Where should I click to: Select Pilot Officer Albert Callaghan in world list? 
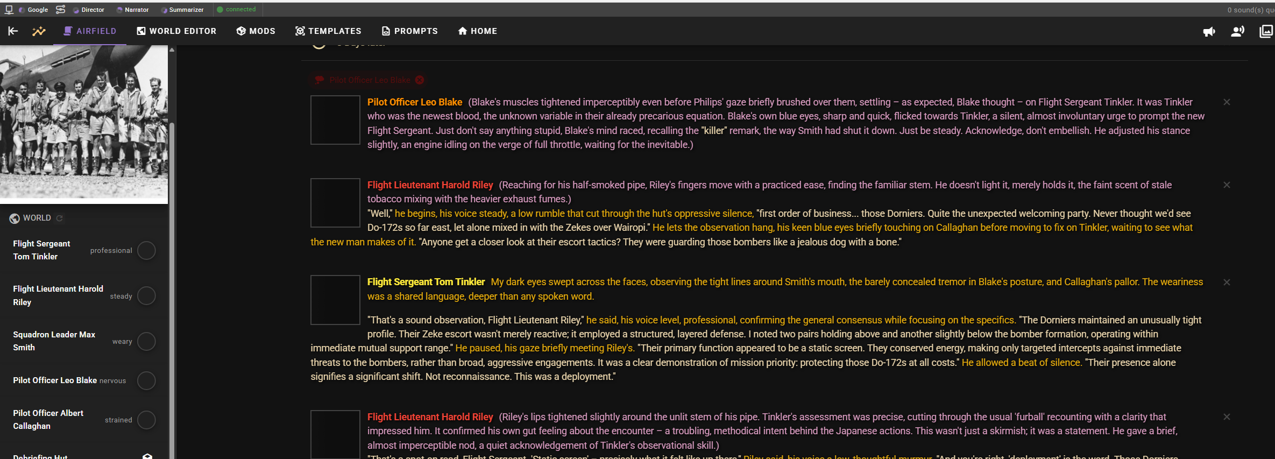(x=48, y=420)
